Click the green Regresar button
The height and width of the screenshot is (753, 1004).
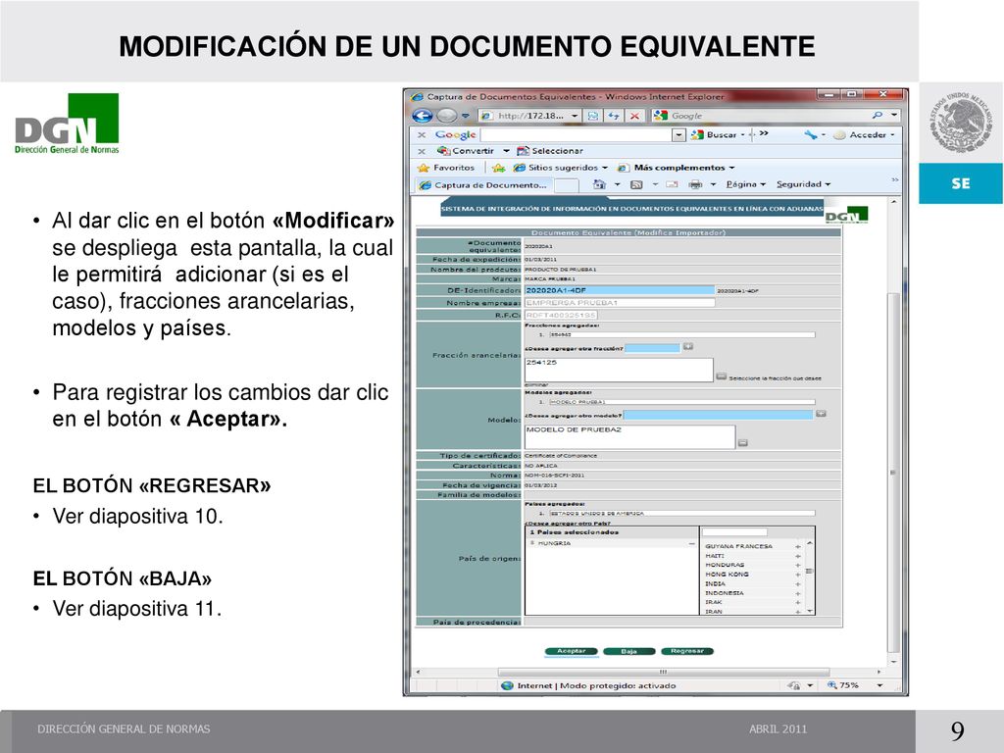tap(687, 651)
